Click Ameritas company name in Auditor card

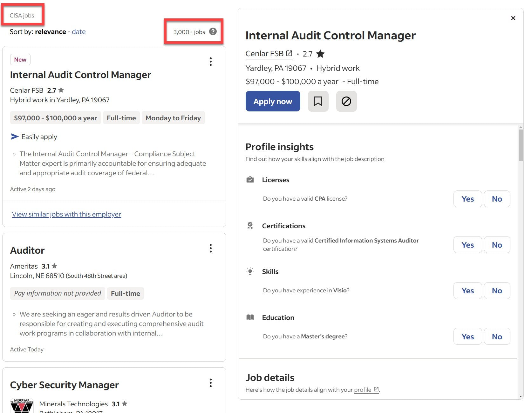(24, 266)
